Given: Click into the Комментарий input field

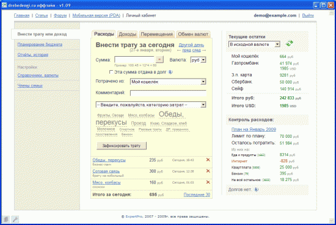Looking at the screenshot, I should 168,93.
